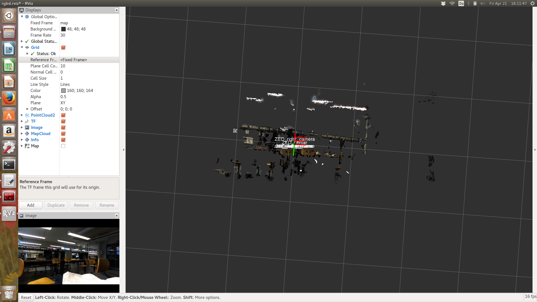The height and width of the screenshot is (302, 537).
Task: Click the Map display icon
Action: [x=27, y=146]
